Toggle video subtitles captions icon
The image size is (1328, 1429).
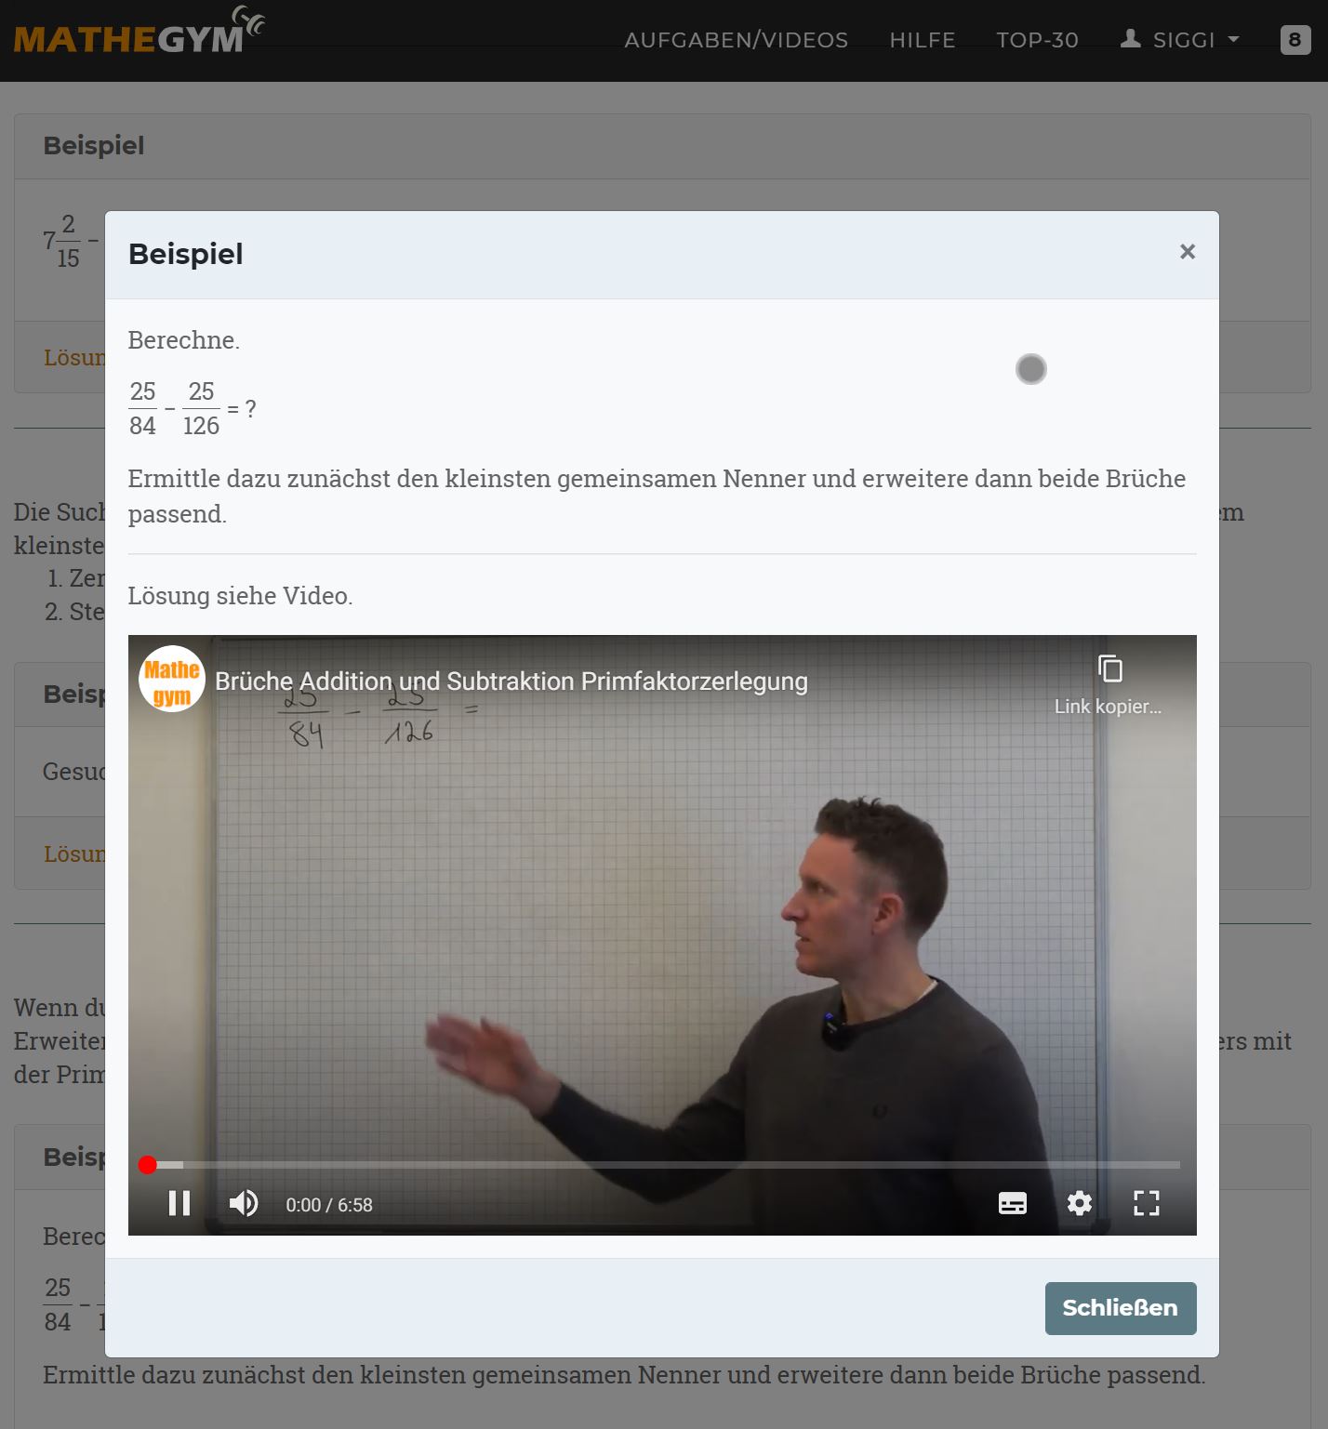(1013, 1203)
